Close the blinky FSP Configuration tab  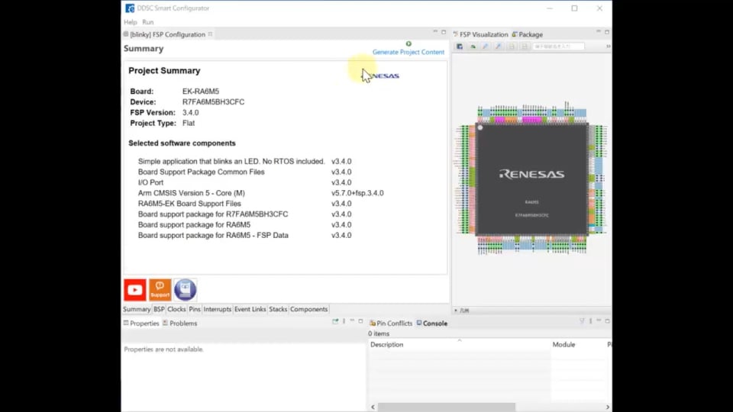pyautogui.click(x=211, y=34)
